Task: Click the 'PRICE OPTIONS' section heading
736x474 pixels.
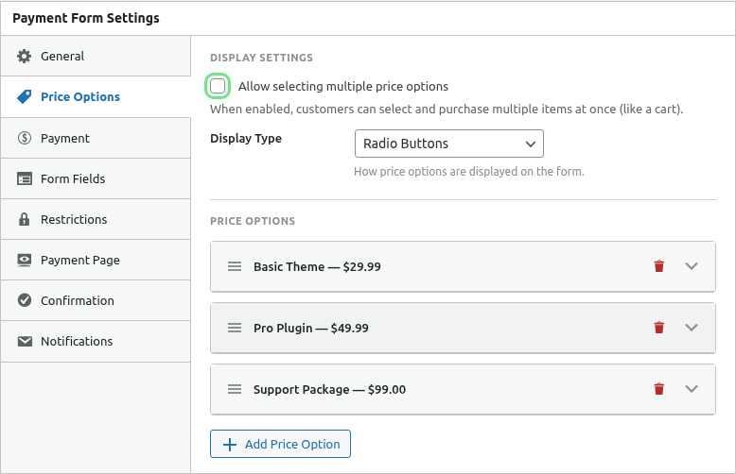Action: [253, 221]
